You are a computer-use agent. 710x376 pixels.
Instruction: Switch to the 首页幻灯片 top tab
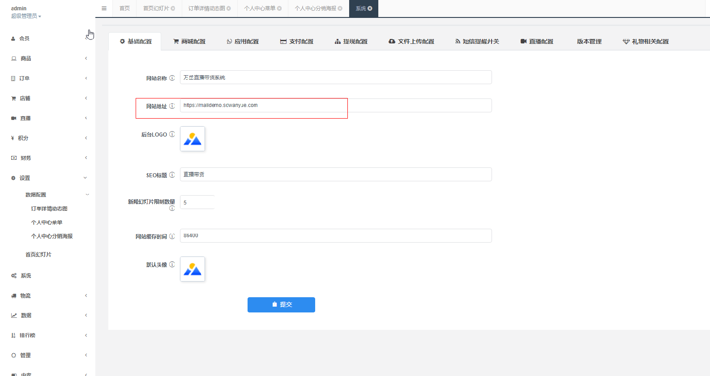[x=156, y=9]
